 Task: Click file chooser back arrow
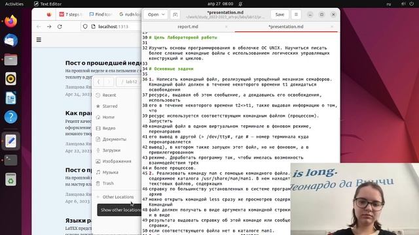click(99, 82)
